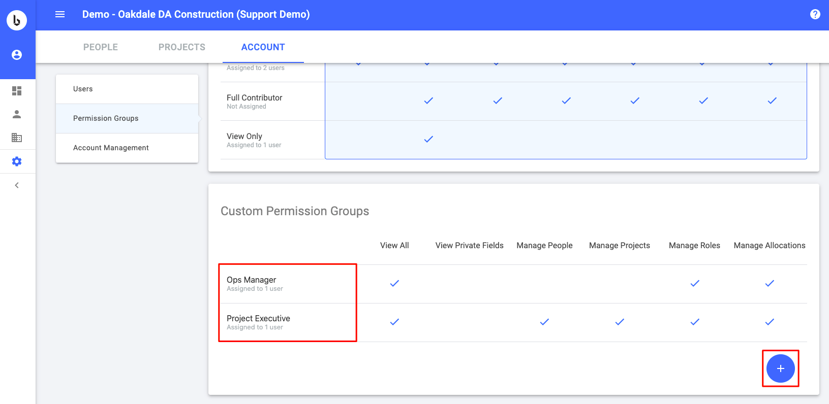Image resolution: width=829 pixels, height=404 pixels.
Task: Click the View Only row checkmark
Action: (x=428, y=139)
